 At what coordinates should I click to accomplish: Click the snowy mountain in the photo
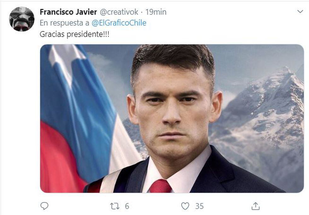[266, 118]
